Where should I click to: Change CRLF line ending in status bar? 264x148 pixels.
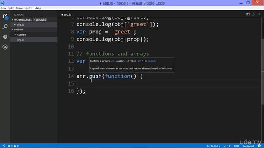236,146
